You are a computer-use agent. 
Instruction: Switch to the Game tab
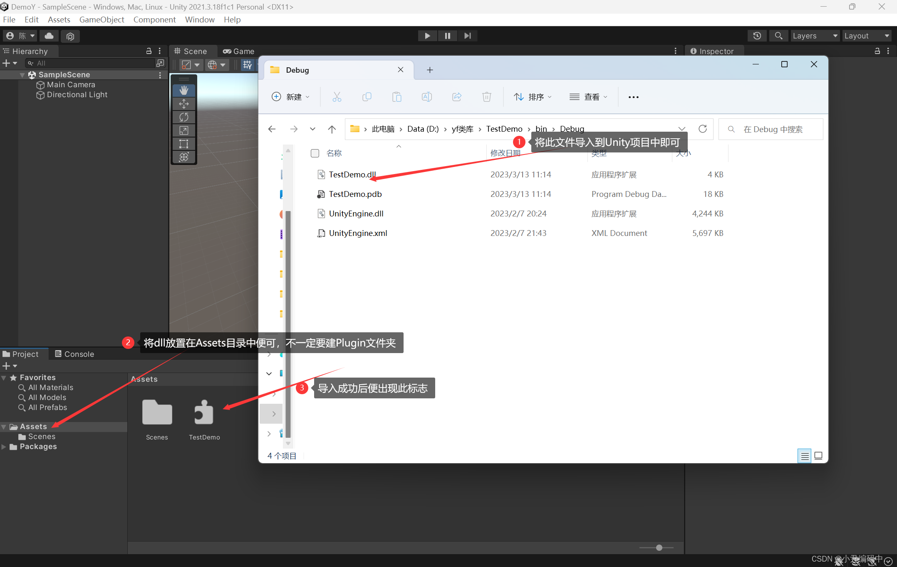point(239,51)
